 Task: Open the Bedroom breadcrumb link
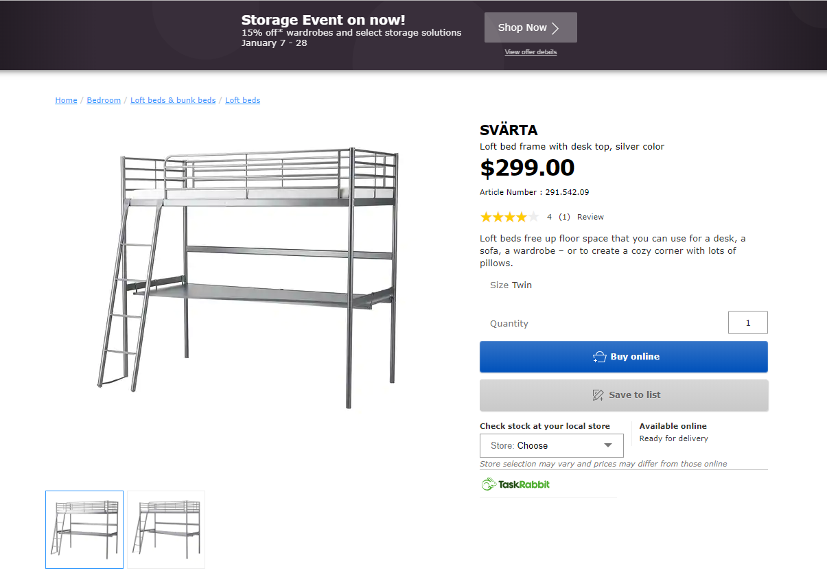tap(104, 100)
